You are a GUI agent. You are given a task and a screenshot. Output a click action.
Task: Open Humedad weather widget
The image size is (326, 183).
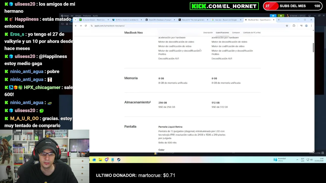(280, 160)
